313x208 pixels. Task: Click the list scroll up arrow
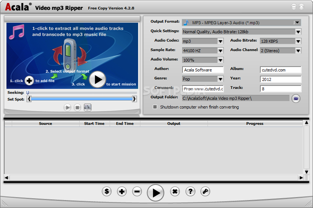click(307, 123)
